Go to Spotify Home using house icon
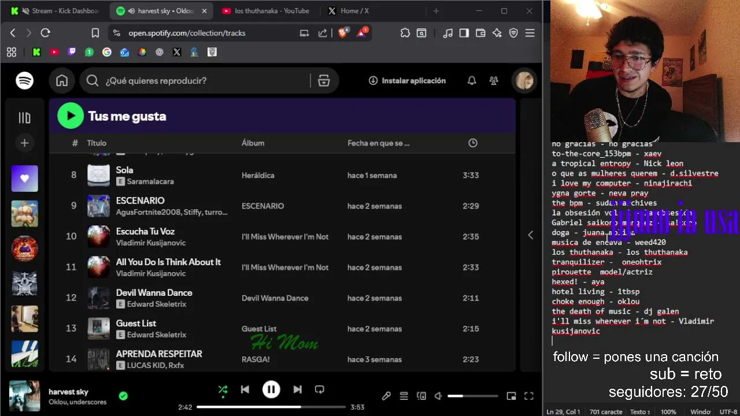The width and height of the screenshot is (740, 416). pyautogui.click(x=62, y=81)
